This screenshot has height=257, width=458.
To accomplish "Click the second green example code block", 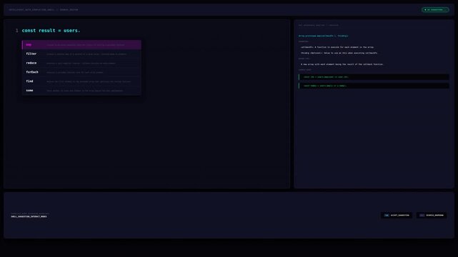I will (x=374, y=86).
